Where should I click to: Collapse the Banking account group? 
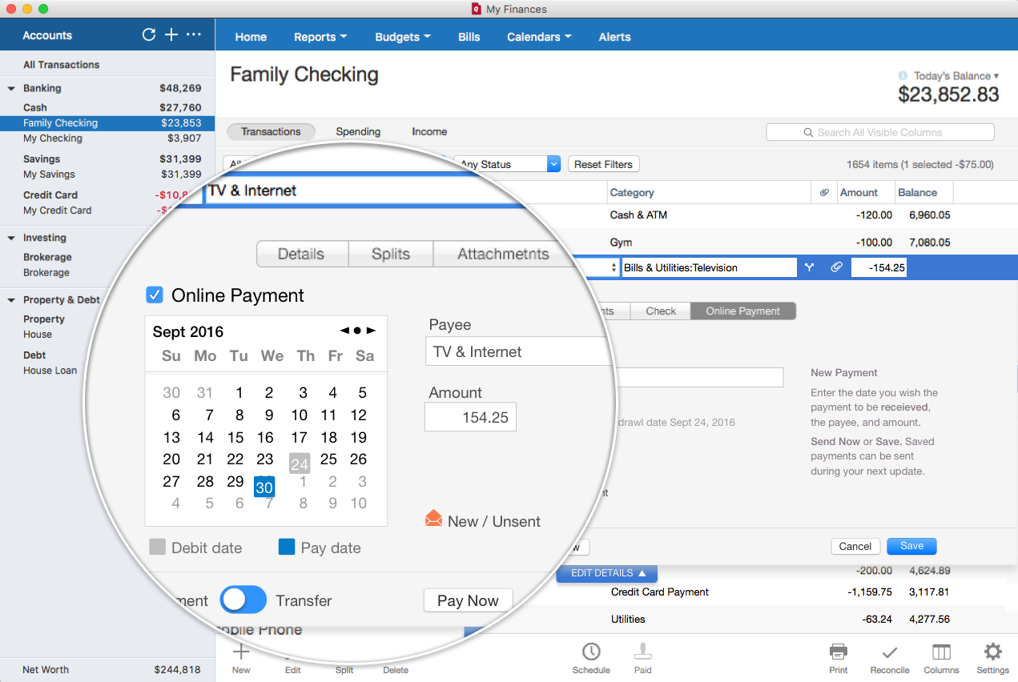[x=10, y=88]
